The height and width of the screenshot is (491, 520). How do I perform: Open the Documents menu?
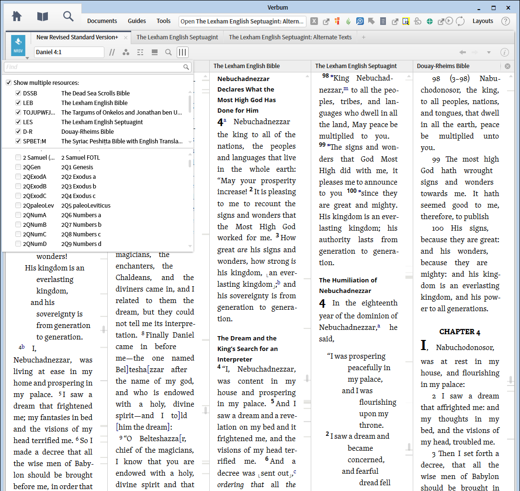(x=102, y=21)
